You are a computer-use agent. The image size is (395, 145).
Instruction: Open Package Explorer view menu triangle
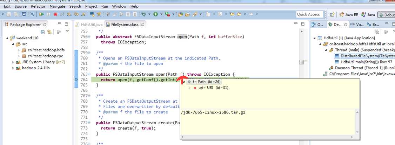(67, 32)
